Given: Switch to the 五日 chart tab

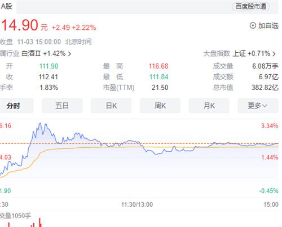Looking at the screenshot, I should 62,106.
